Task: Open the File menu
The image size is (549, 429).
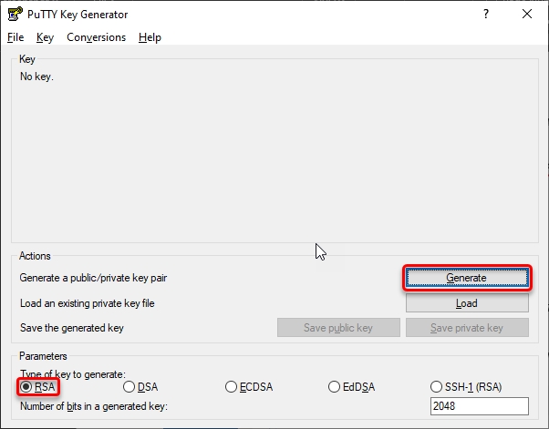Action: pyautogui.click(x=16, y=37)
